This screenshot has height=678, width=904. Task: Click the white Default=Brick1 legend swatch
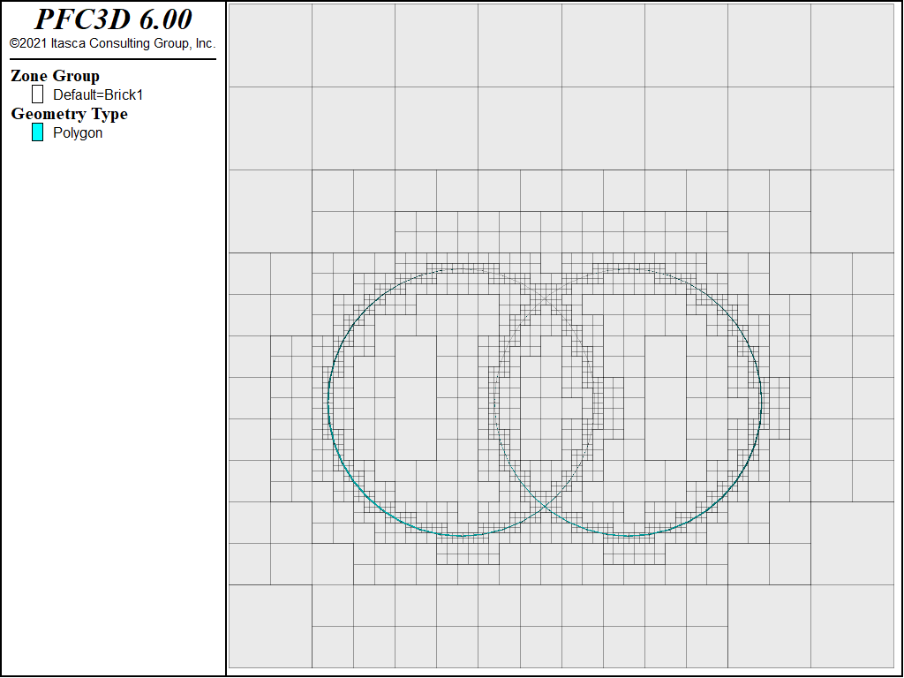(37, 94)
